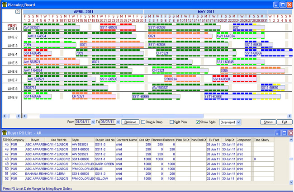Viewport: 294px width, 192px height.
Task: Click the Status button
Action: pos(268,122)
